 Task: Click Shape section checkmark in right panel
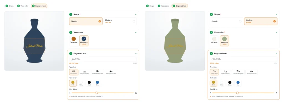pyautogui.click(x=277, y=14)
